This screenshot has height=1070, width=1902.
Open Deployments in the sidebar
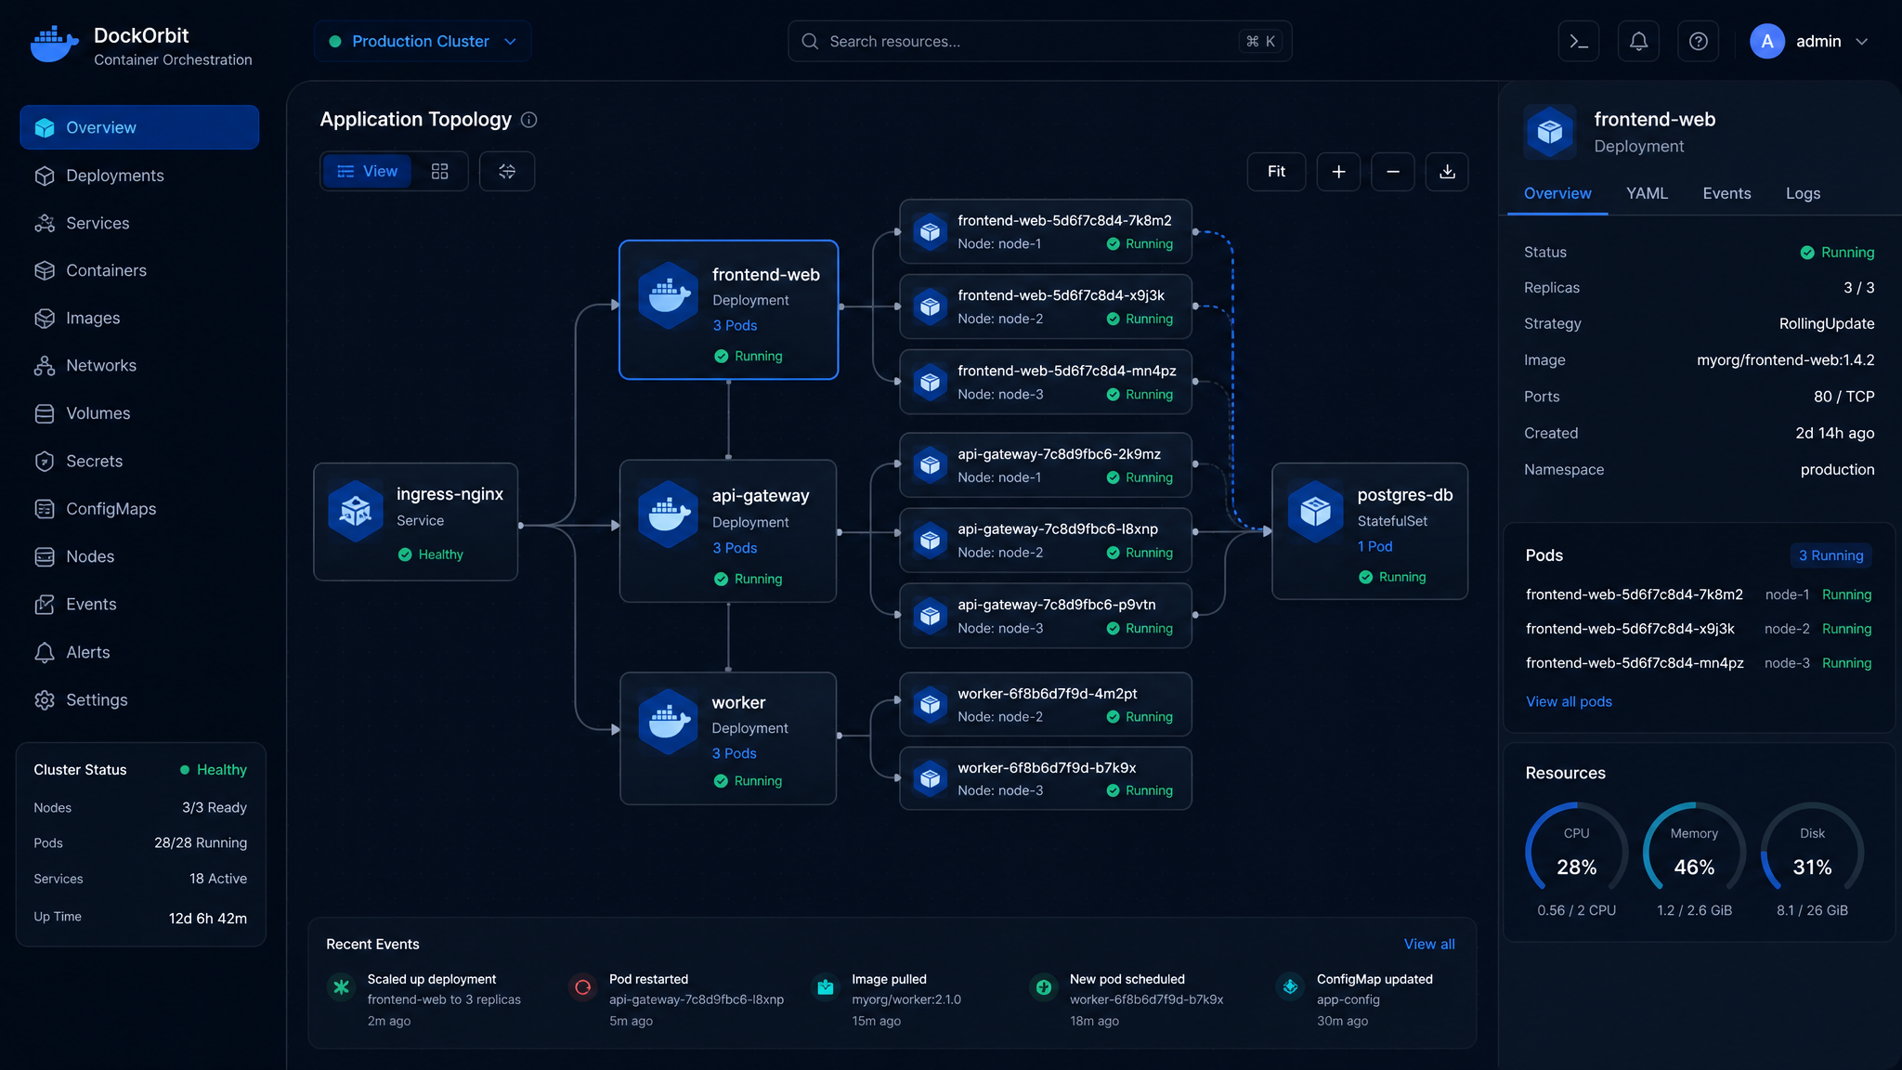coord(139,176)
